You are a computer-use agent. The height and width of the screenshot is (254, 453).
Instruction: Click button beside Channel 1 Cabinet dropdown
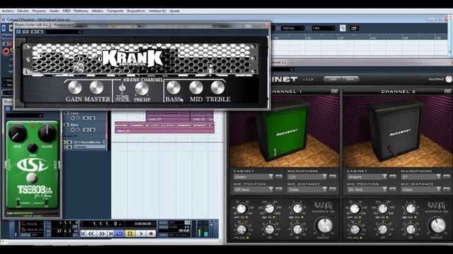(278, 176)
